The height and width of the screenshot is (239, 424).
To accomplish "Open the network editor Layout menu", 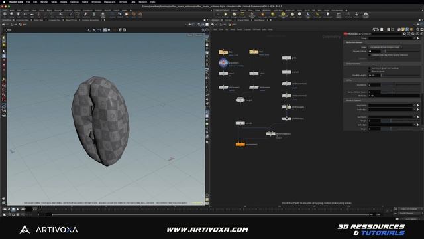I will click(247, 29).
